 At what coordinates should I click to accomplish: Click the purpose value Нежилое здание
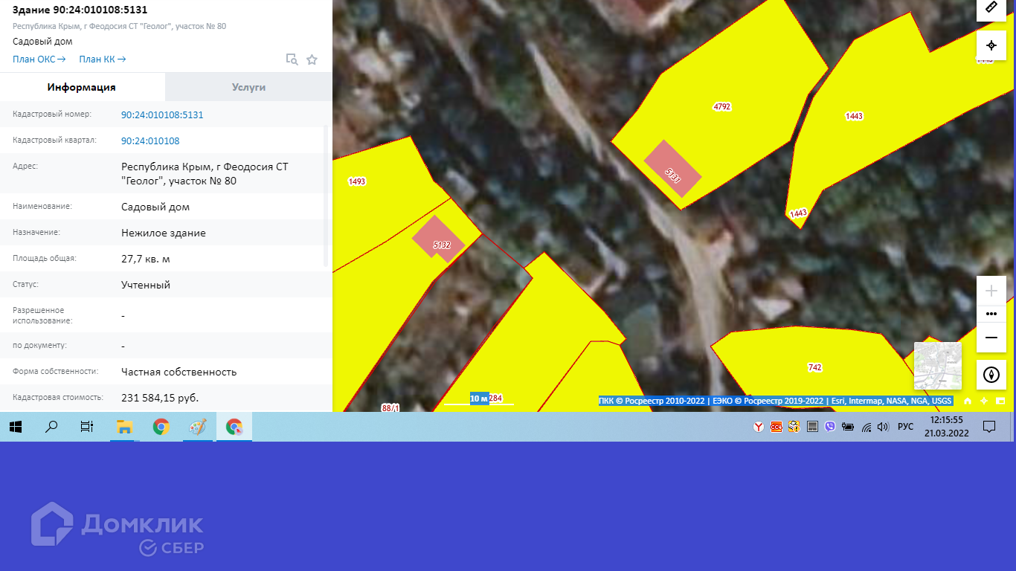pyautogui.click(x=164, y=233)
